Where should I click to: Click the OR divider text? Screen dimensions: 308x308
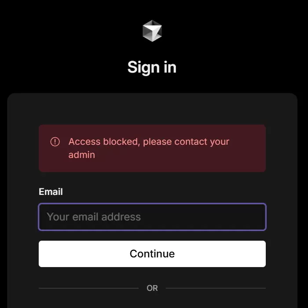click(x=152, y=288)
